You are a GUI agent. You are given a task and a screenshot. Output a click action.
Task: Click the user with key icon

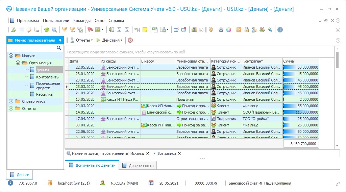[254, 30]
